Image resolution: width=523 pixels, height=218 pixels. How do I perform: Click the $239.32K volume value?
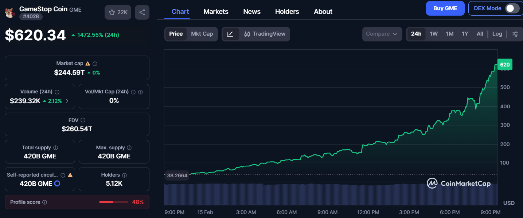25,101
